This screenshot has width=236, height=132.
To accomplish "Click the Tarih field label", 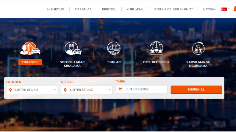I will 121,81.
